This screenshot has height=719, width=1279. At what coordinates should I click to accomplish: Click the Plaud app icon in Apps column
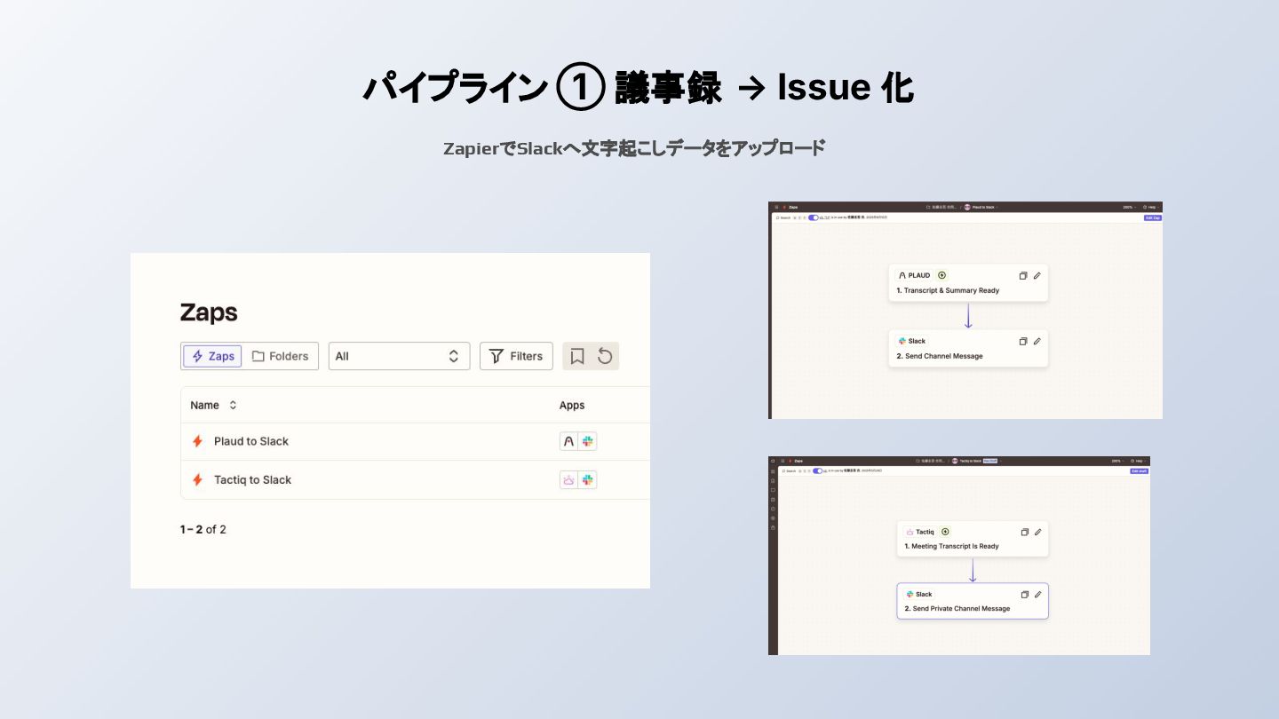pos(568,441)
